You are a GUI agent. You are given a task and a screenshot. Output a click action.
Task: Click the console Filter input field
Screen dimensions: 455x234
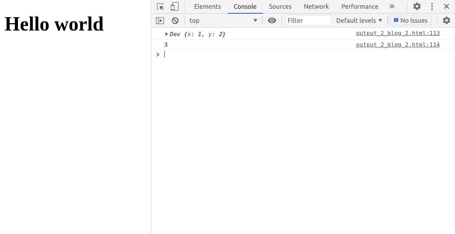tap(308, 21)
